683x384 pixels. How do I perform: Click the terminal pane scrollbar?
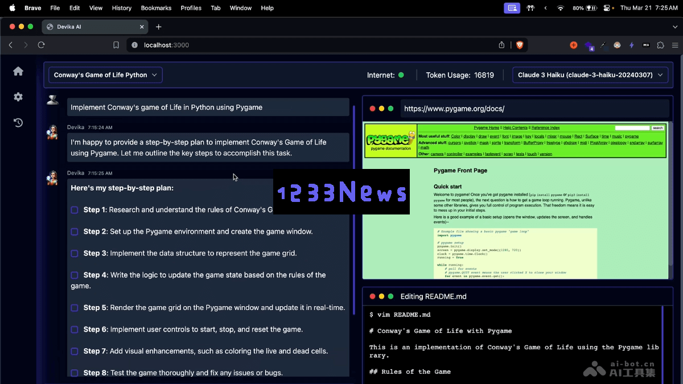(663, 344)
